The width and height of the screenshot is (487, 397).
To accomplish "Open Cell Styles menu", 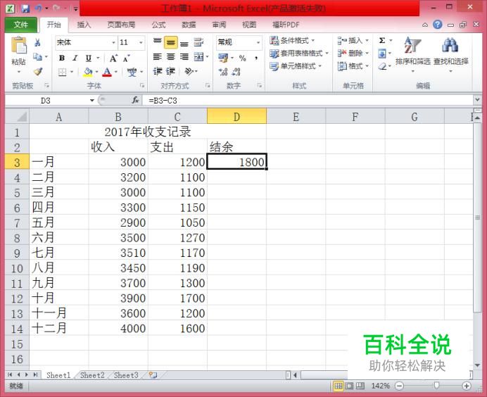I will coord(296,66).
